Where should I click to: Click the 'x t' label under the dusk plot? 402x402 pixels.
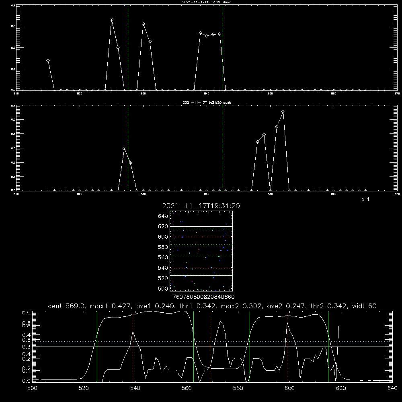(365, 199)
